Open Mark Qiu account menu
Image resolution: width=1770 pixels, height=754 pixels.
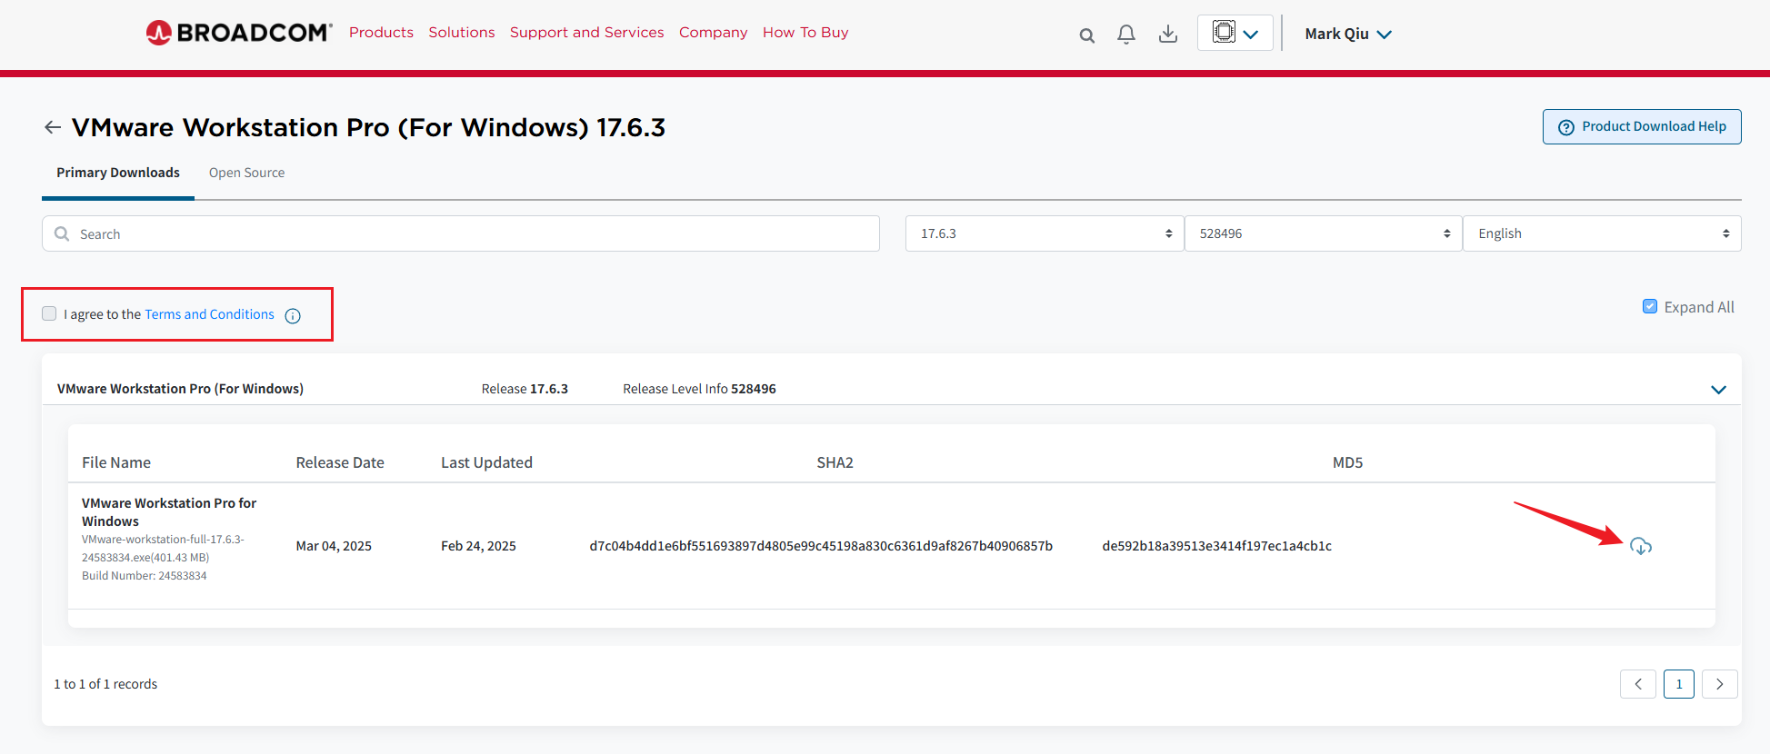pyautogui.click(x=1348, y=34)
